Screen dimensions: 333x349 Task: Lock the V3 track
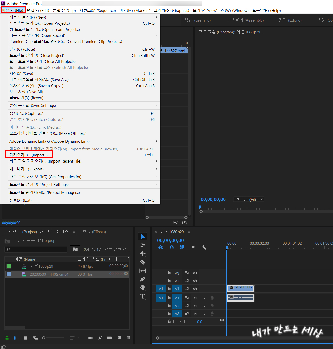169,273
